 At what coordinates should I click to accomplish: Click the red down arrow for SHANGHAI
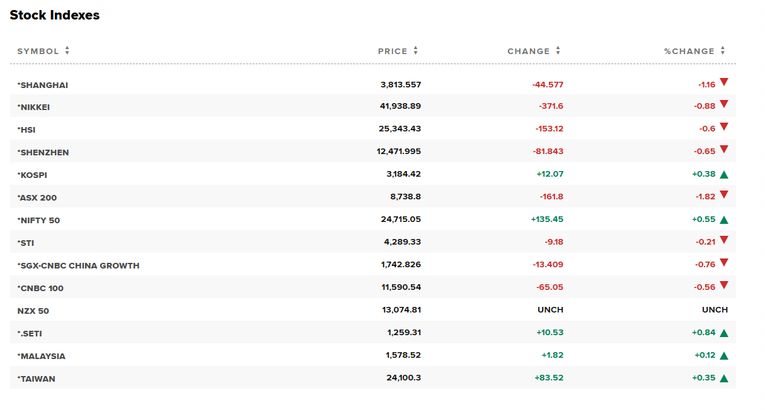(x=724, y=82)
